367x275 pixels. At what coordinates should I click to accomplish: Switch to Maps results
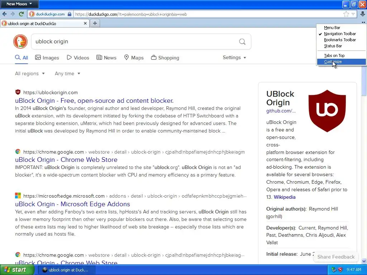(134, 58)
